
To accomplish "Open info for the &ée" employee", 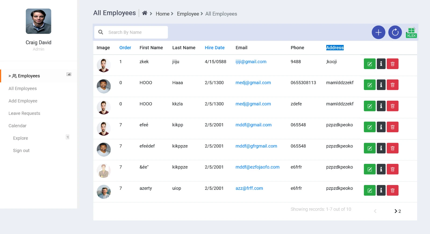I will click(381, 169).
